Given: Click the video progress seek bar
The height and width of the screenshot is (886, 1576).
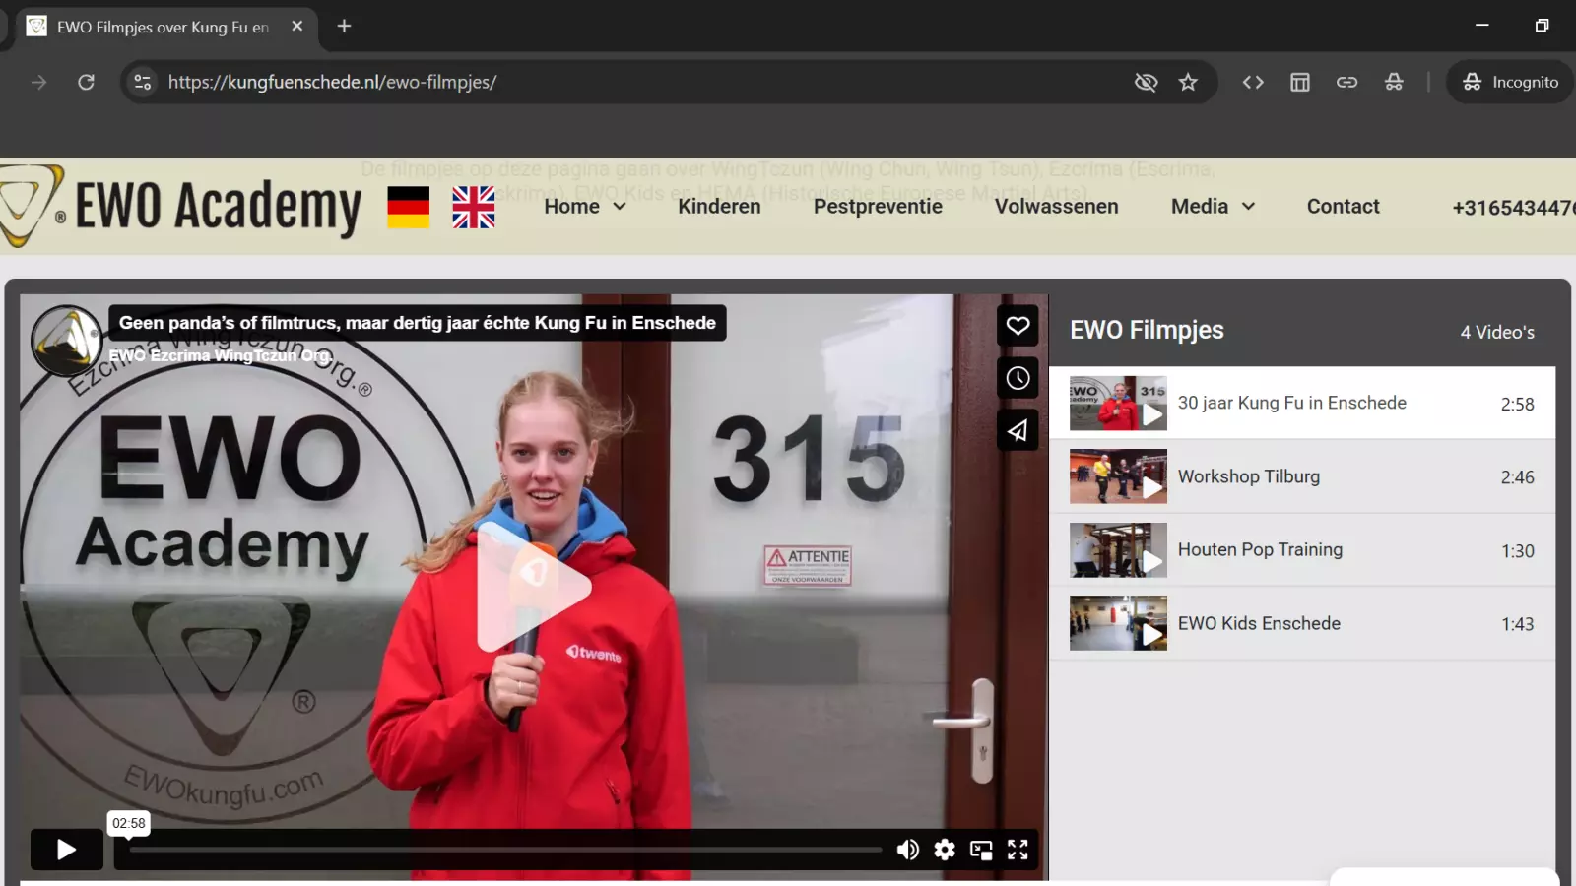Looking at the screenshot, I should 505,850.
